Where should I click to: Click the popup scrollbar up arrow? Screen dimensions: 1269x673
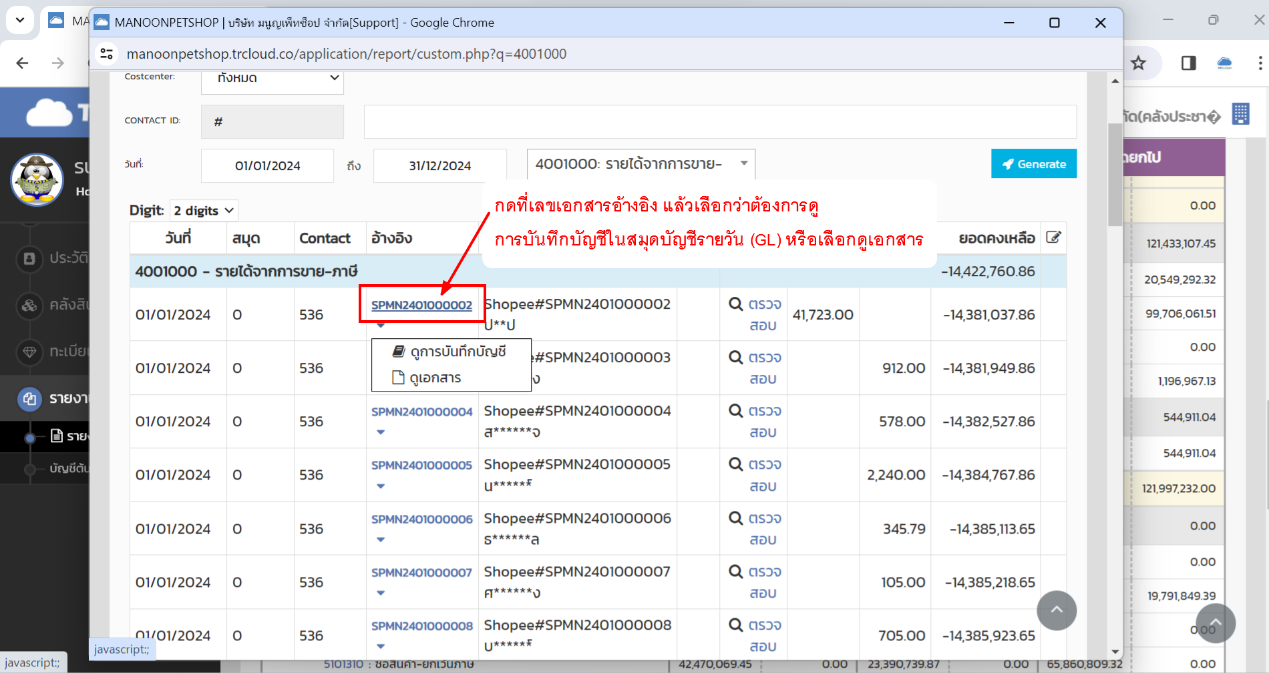pyautogui.click(x=1115, y=81)
